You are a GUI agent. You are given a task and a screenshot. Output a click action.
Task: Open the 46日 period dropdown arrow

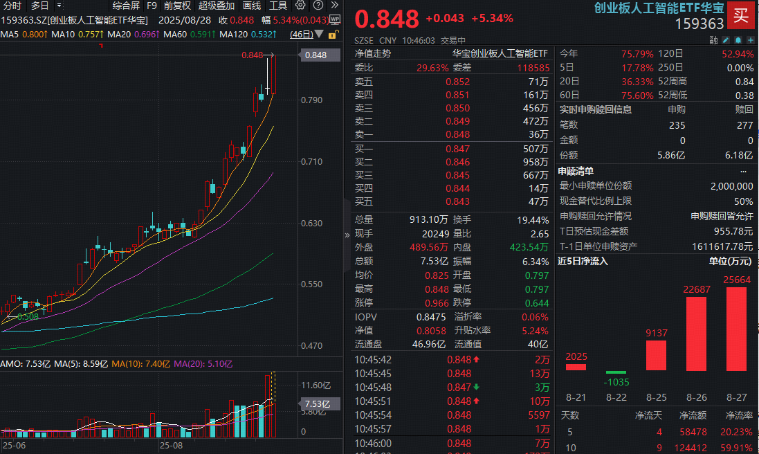tap(320, 34)
